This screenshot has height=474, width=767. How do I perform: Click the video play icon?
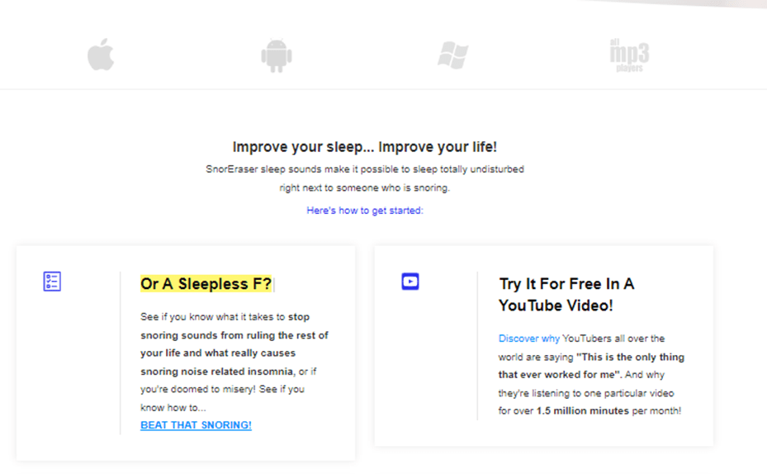pyautogui.click(x=410, y=282)
